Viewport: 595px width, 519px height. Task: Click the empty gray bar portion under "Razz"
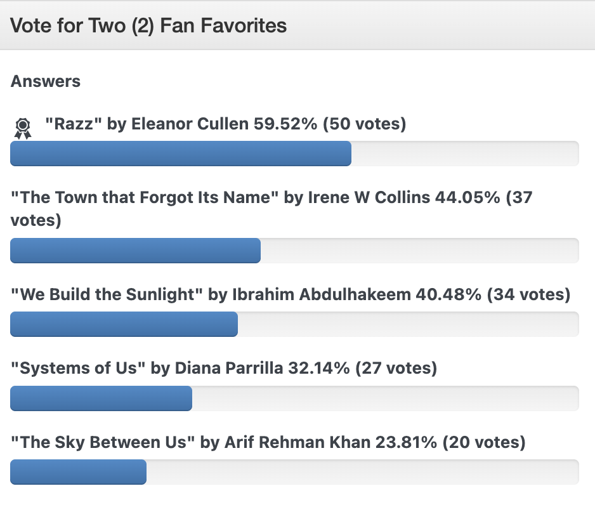[464, 154]
